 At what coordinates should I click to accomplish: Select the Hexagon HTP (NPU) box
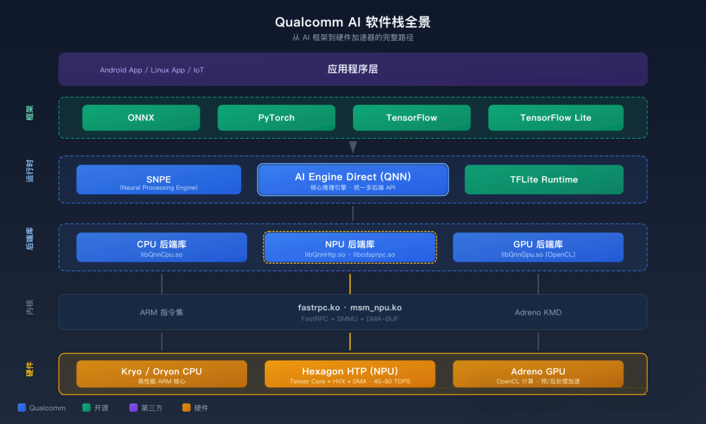click(x=350, y=374)
